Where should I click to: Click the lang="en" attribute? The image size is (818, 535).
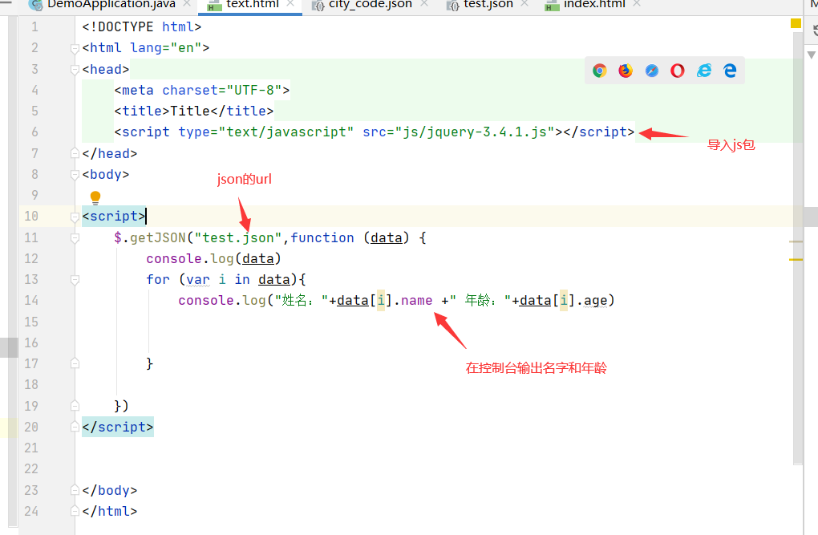tap(166, 48)
